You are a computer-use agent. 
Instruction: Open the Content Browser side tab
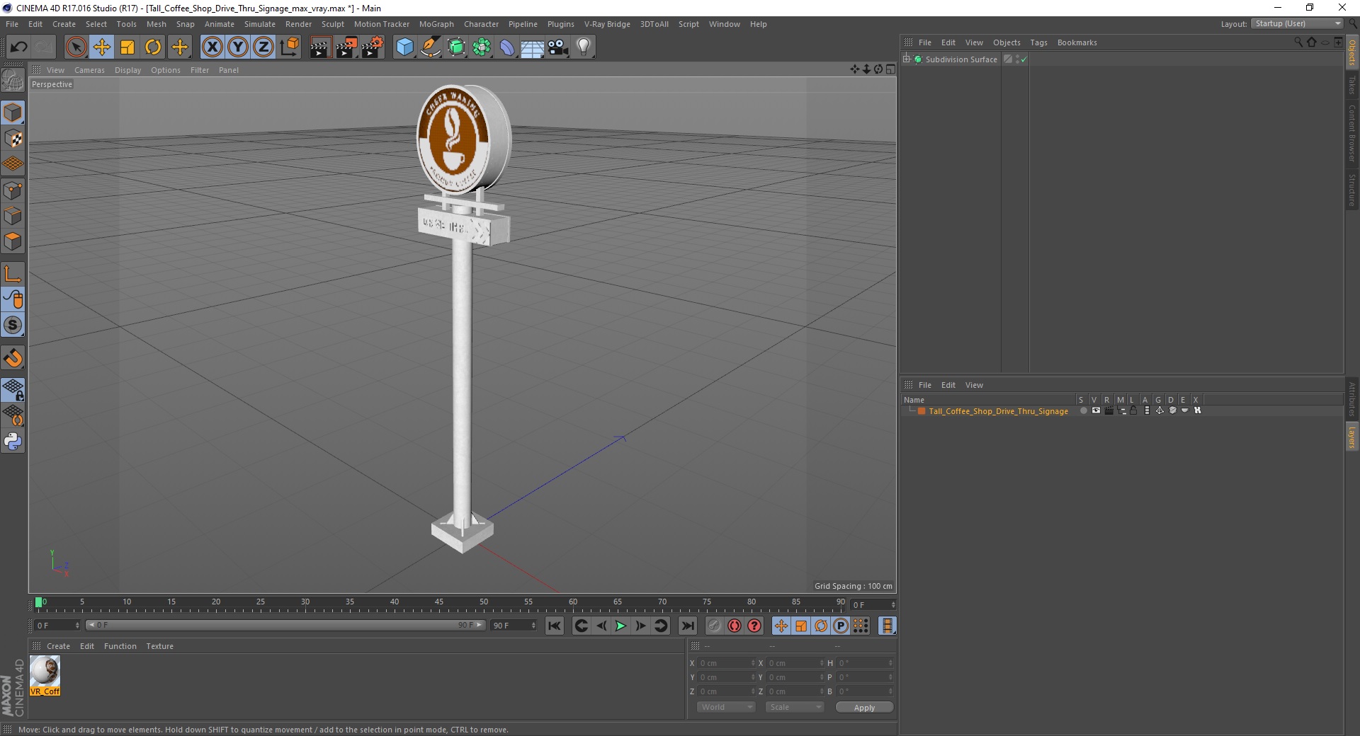[x=1352, y=133]
